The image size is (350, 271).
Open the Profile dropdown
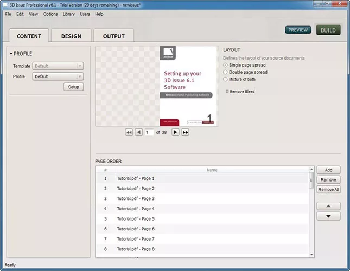click(58, 76)
